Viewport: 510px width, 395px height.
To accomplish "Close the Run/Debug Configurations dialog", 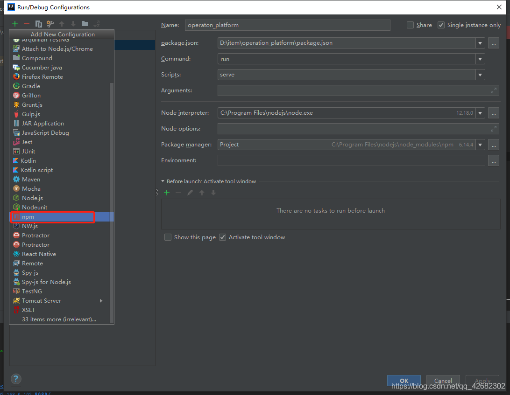I will pyautogui.click(x=499, y=7).
